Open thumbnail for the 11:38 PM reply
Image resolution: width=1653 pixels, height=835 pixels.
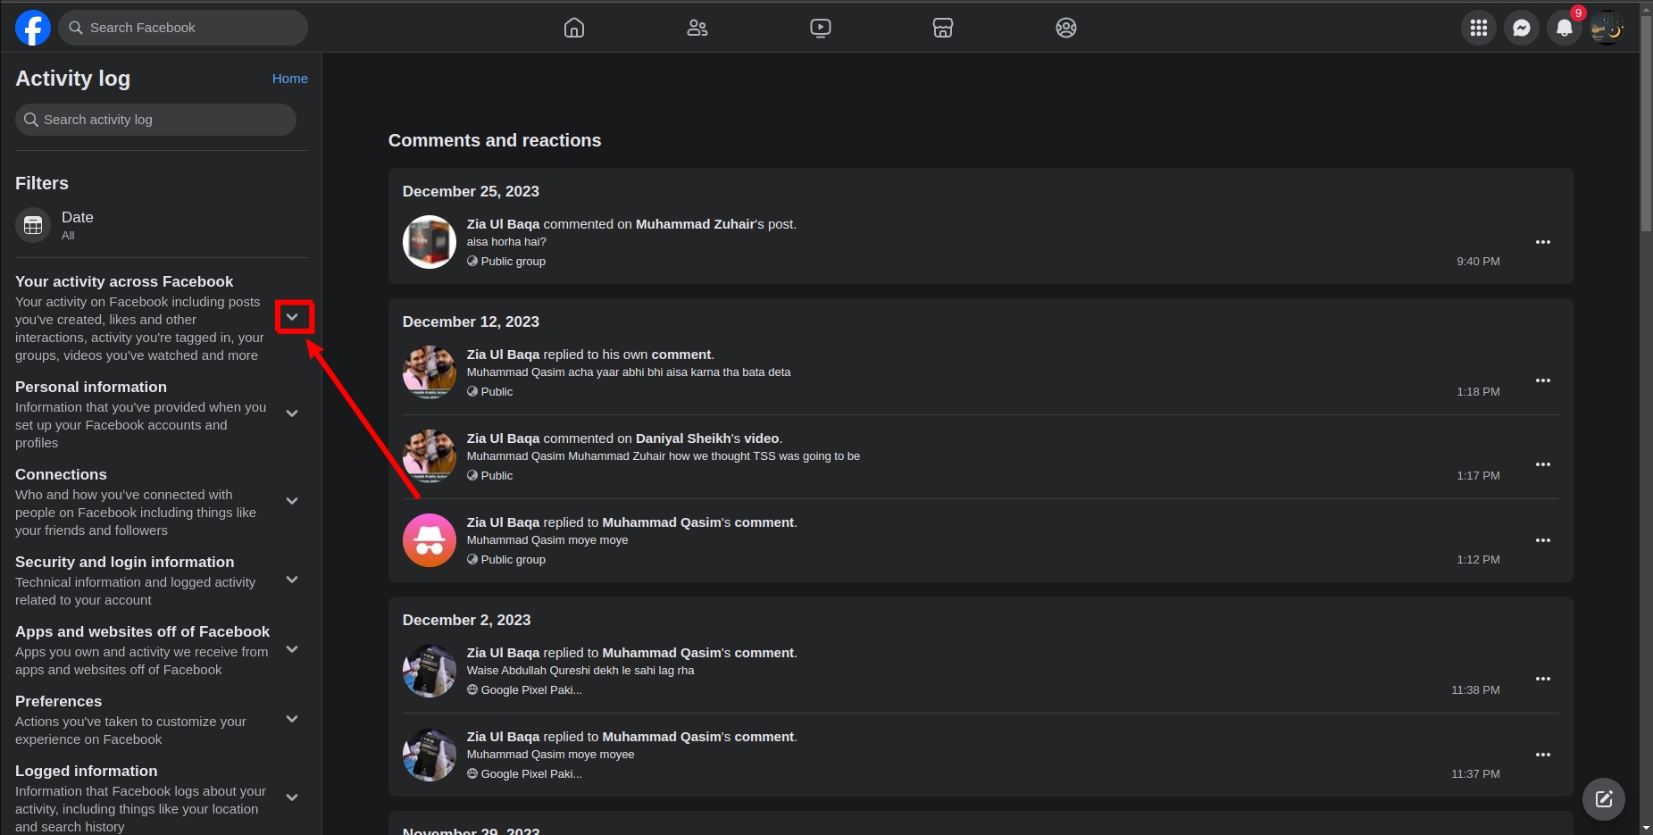(x=430, y=671)
